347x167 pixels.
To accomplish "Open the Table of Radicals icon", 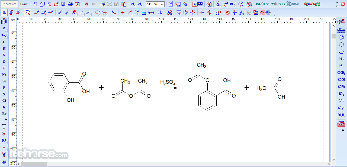I will click(341, 31).
